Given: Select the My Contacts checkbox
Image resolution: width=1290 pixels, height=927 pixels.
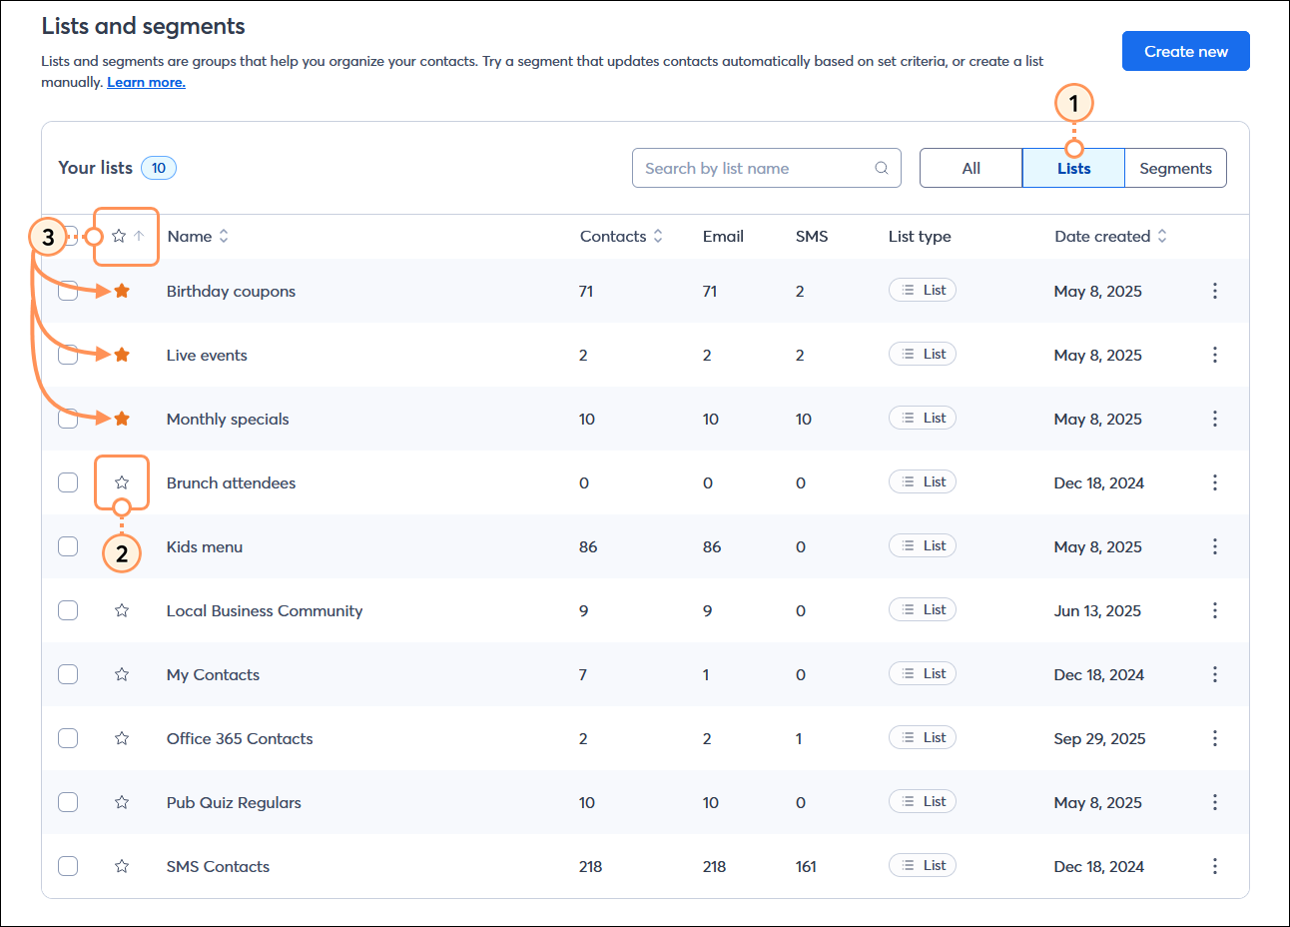Looking at the screenshot, I should click(x=68, y=674).
